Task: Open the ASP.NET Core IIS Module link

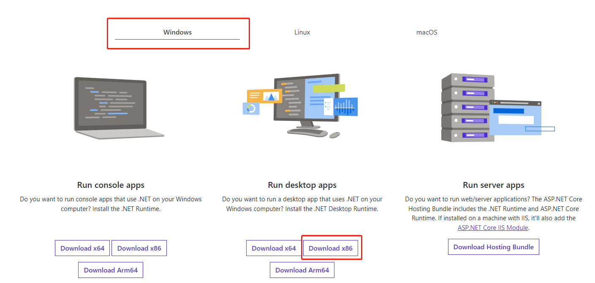Action: click(x=493, y=227)
